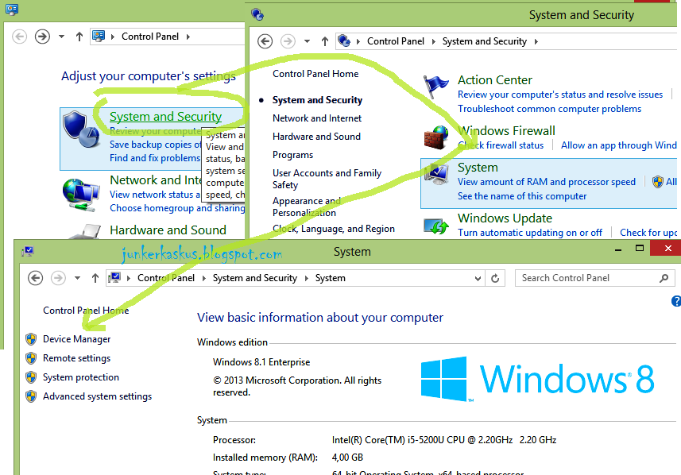The image size is (681, 475).
Task: Click Control Panel breadcrumb in System window
Action: pos(166,278)
